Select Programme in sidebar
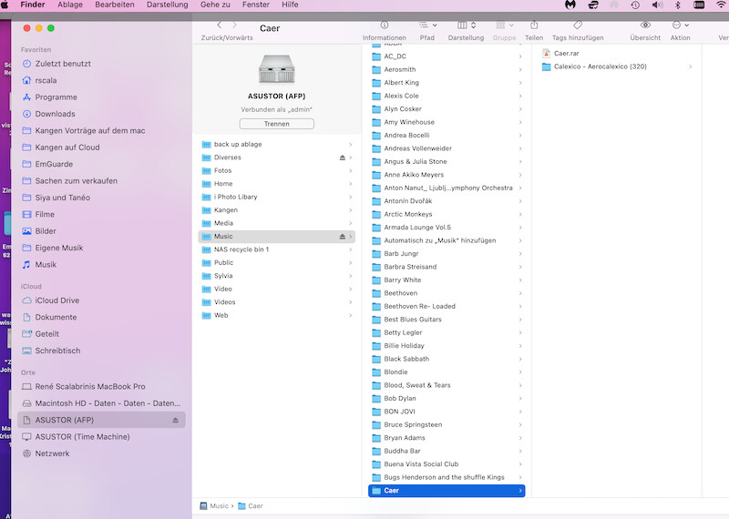729x519 pixels. [x=56, y=97]
